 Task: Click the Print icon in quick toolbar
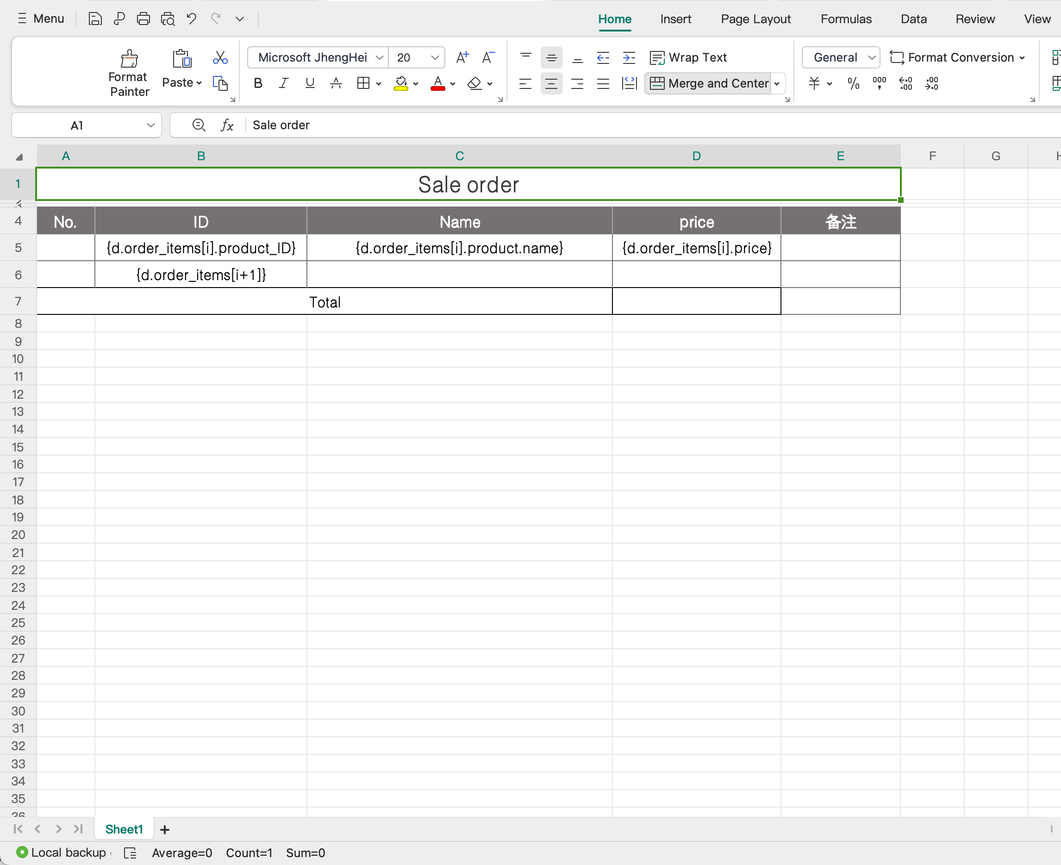point(144,19)
